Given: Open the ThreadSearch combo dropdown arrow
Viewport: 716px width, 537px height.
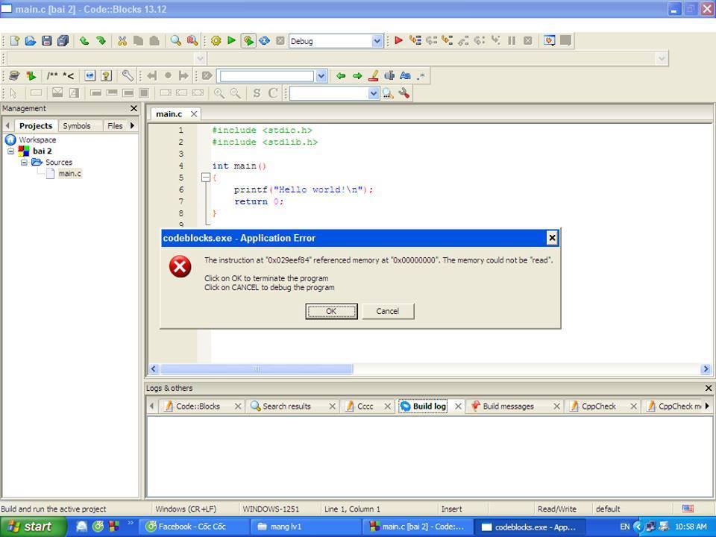Looking at the screenshot, I should [373, 94].
